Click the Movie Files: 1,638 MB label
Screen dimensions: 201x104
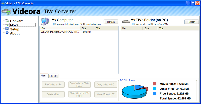(174, 84)
